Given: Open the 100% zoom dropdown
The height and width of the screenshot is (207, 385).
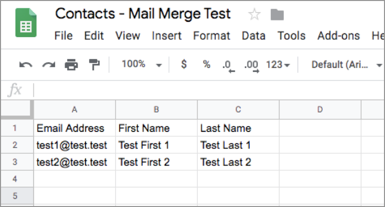Looking at the screenshot, I should pyautogui.click(x=142, y=64).
